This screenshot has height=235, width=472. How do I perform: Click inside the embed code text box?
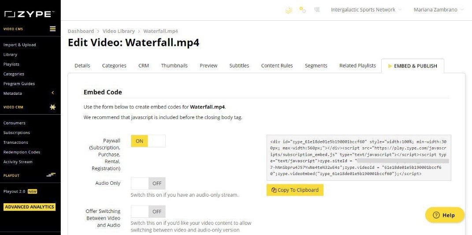(358, 157)
